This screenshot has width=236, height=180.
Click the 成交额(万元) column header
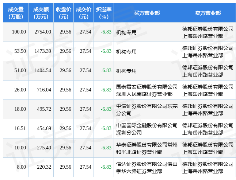click(x=41, y=13)
